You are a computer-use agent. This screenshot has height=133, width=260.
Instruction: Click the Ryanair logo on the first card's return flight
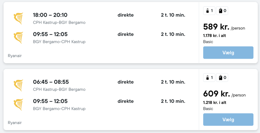[18, 38]
